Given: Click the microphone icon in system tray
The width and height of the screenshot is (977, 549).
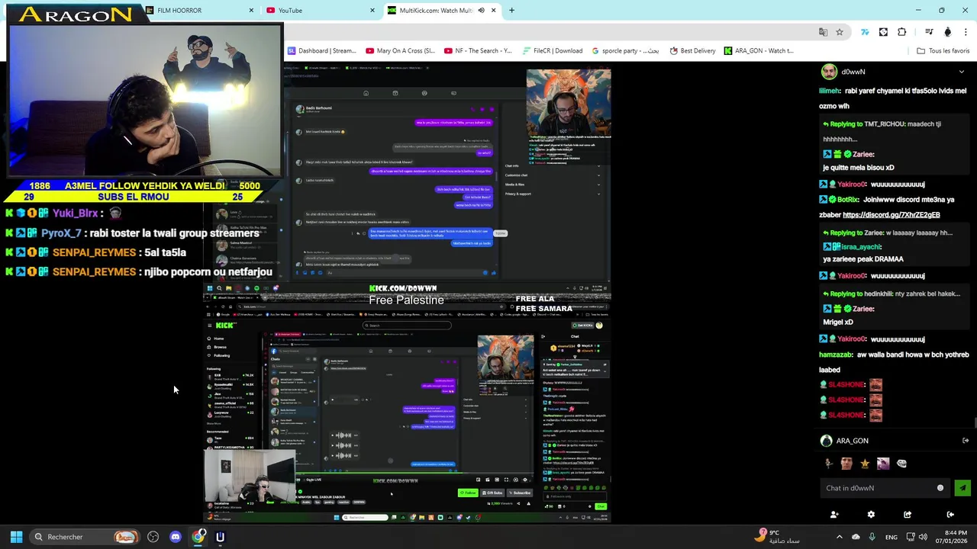Looking at the screenshot, I should (872, 537).
